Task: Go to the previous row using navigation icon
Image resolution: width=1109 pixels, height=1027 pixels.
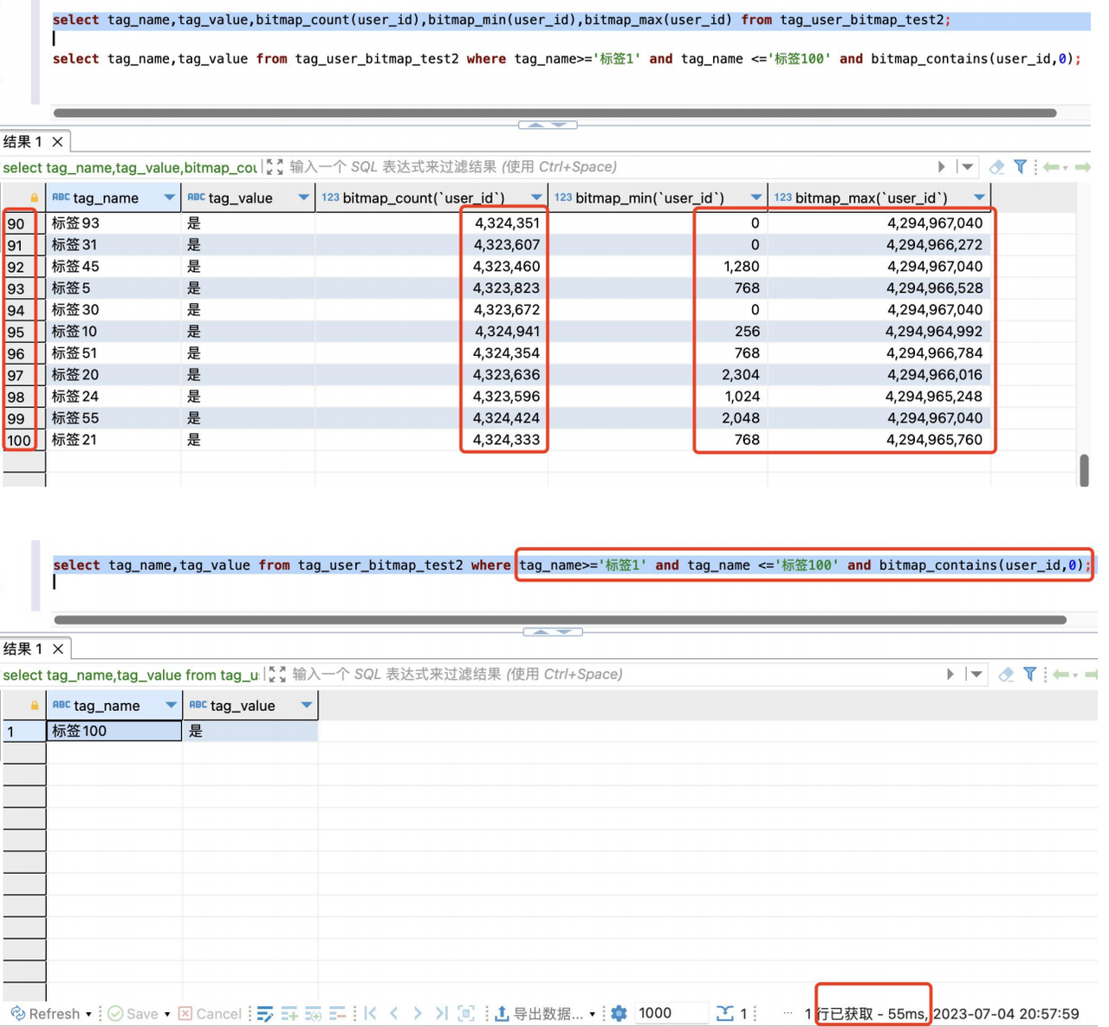Action: [x=394, y=1013]
